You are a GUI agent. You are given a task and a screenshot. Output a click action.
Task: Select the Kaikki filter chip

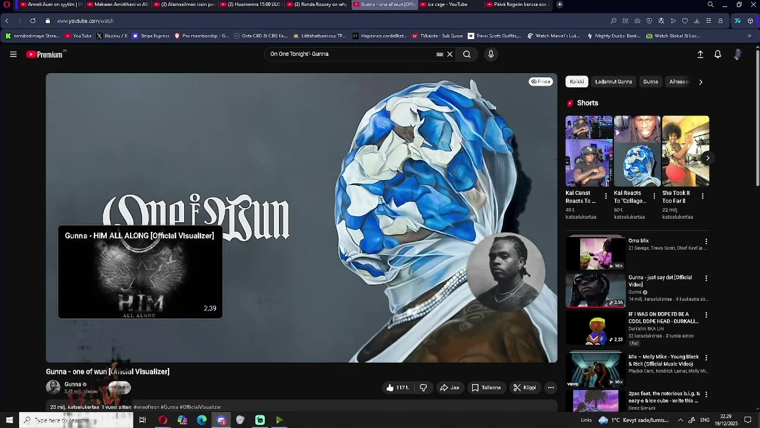[x=577, y=82]
